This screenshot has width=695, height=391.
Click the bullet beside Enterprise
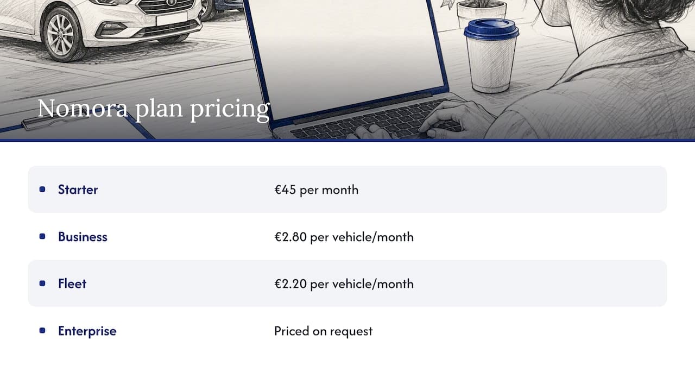click(x=42, y=331)
